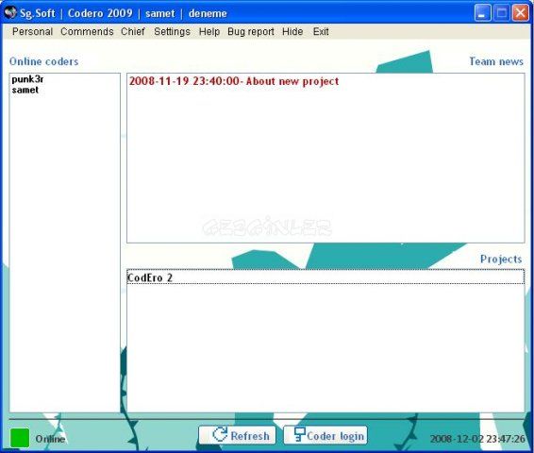
Task: Open the Settings menu
Action: 172,32
